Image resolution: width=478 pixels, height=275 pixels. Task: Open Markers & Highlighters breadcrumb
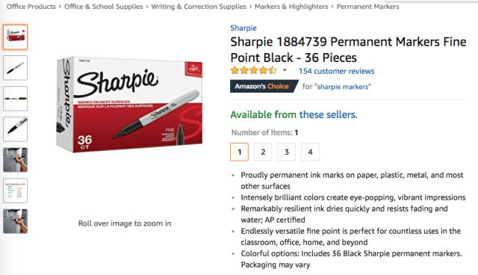tap(291, 7)
